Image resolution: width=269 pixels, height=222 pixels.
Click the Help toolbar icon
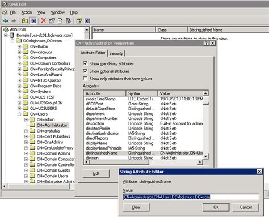pos(79,21)
